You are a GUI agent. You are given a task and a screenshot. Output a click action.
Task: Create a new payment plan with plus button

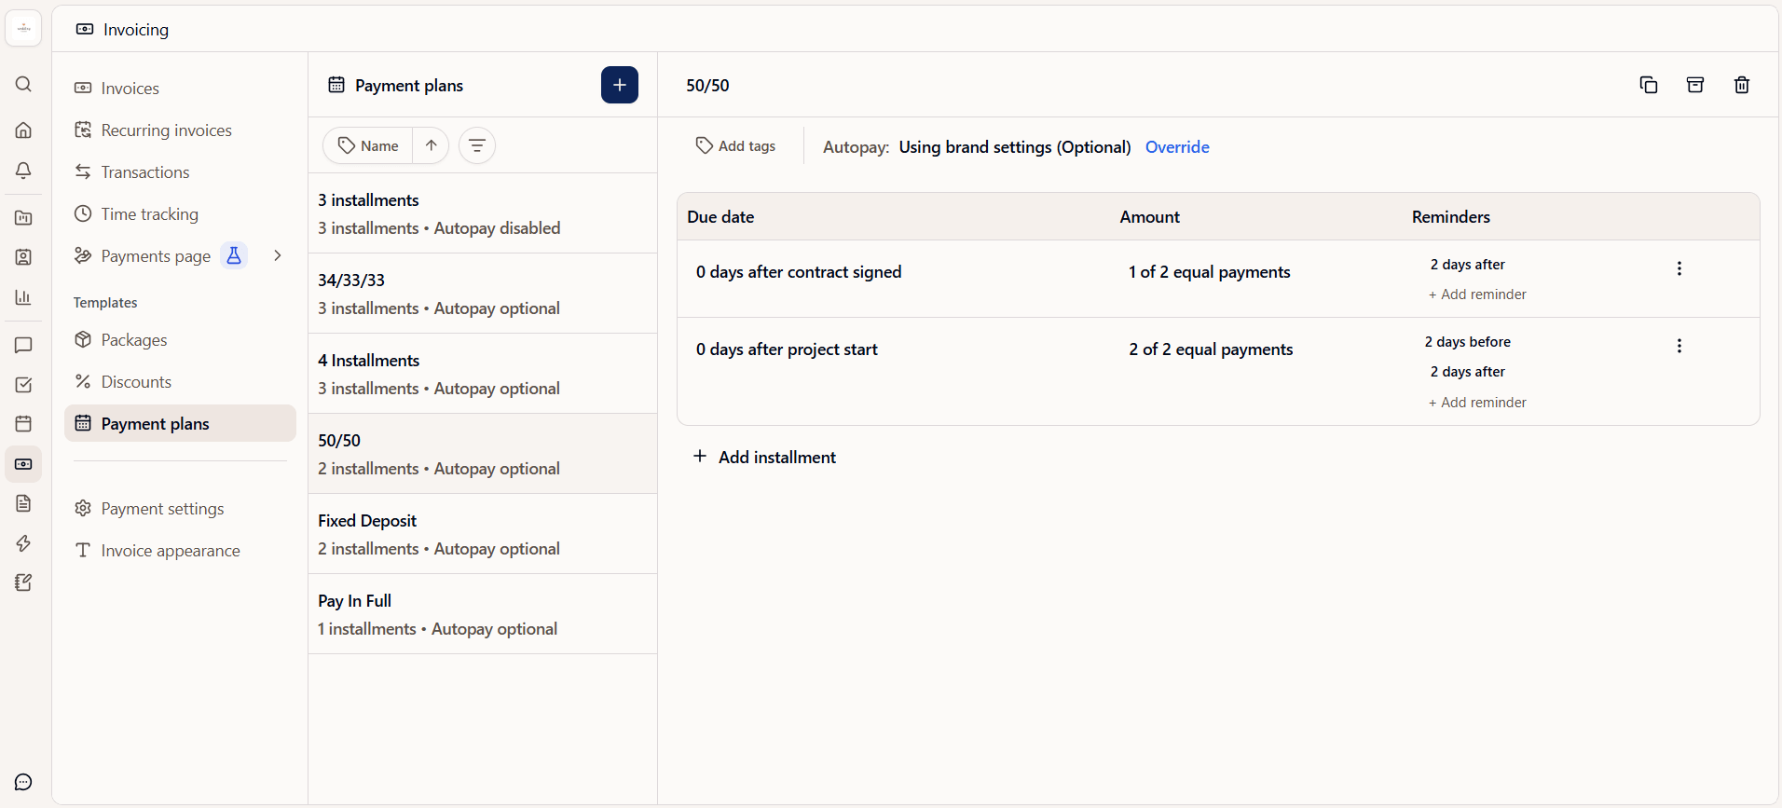pos(620,85)
